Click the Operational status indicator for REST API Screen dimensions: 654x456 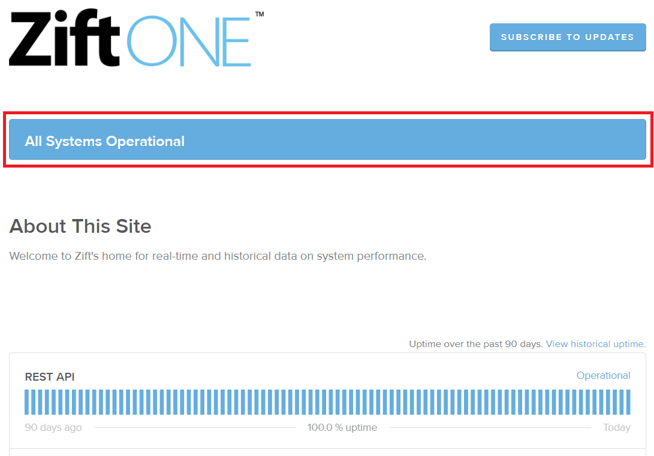click(x=604, y=375)
